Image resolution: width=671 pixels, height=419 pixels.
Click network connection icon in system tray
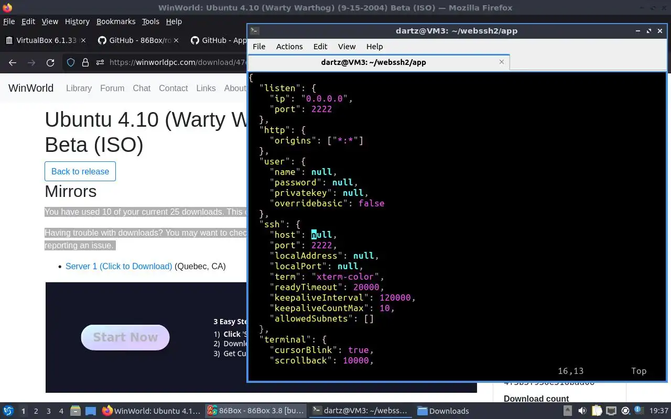611,411
